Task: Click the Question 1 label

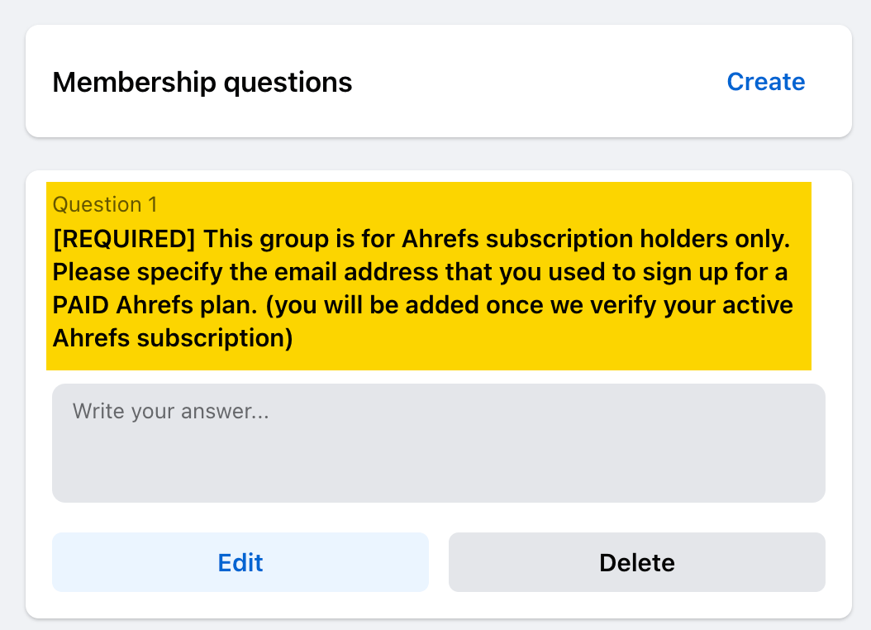Action: click(x=105, y=204)
